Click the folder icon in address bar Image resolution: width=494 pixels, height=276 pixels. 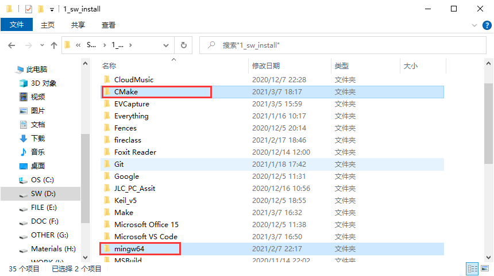point(67,45)
